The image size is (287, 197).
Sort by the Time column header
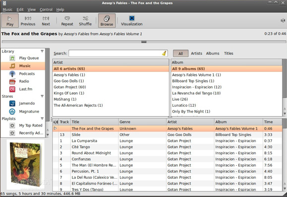pyautogui.click(x=272, y=122)
